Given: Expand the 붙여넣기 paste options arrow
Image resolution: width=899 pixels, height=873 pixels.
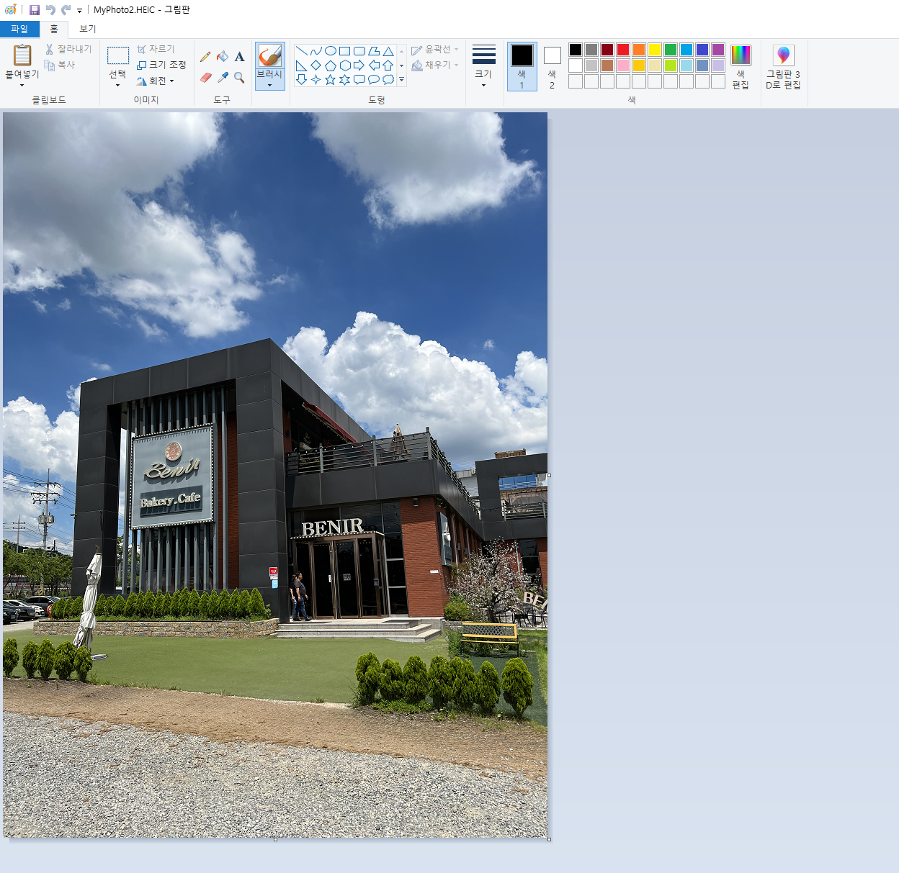Looking at the screenshot, I should point(22,85).
